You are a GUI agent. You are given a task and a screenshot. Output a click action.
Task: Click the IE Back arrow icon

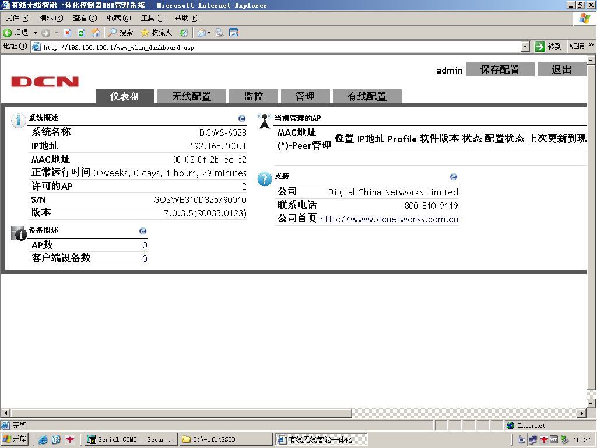[x=7, y=33]
